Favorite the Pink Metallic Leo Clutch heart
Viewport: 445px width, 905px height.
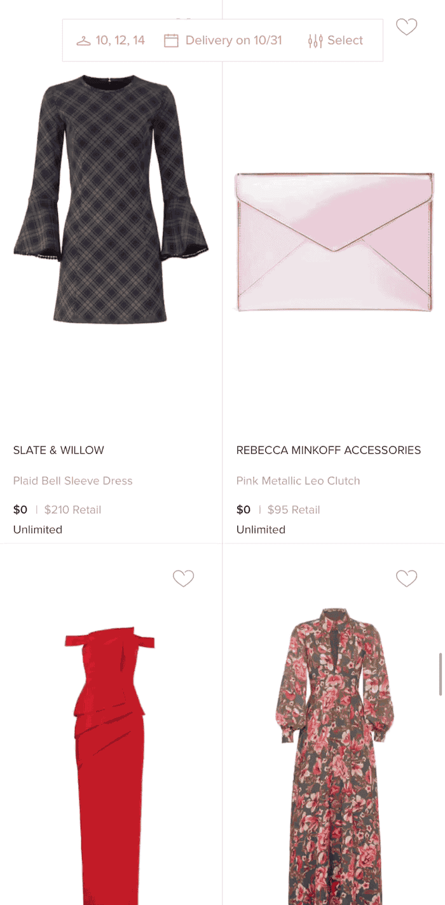(406, 27)
